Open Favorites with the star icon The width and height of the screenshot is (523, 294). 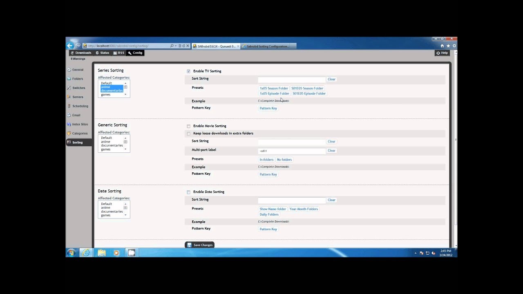tap(448, 46)
